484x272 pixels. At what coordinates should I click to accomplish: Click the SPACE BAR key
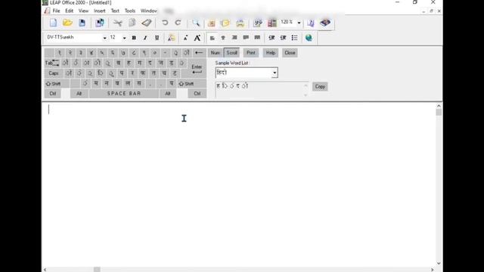(124, 94)
